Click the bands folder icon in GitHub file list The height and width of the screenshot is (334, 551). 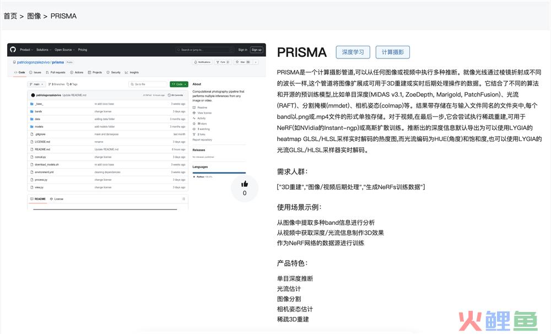tap(32, 111)
